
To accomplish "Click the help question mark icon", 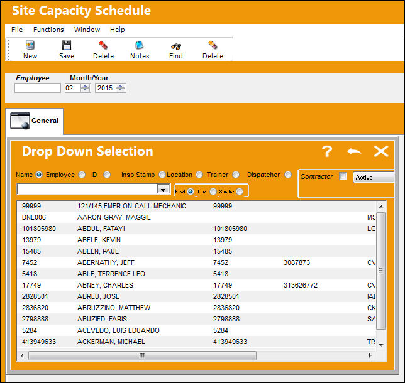I will coord(327,151).
